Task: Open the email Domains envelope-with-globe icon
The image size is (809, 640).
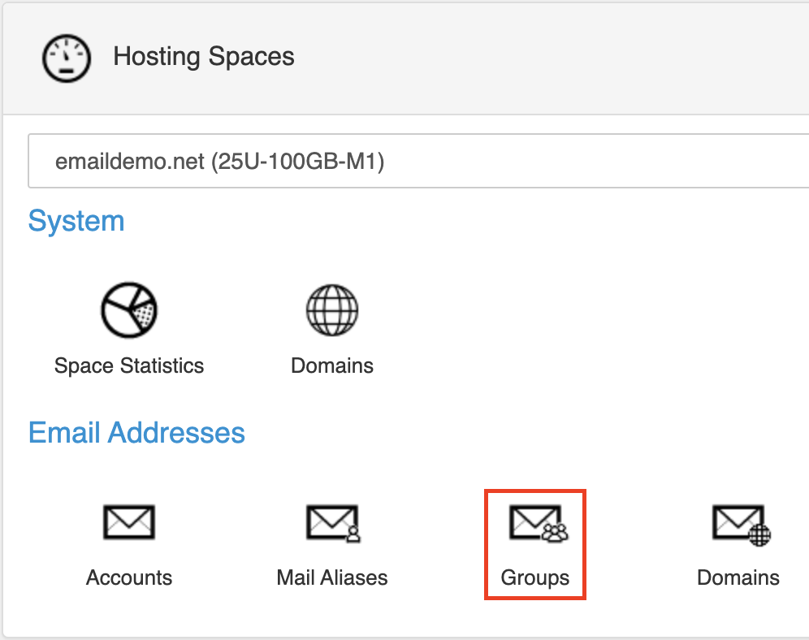Action: pyautogui.click(x=742, y=525)
